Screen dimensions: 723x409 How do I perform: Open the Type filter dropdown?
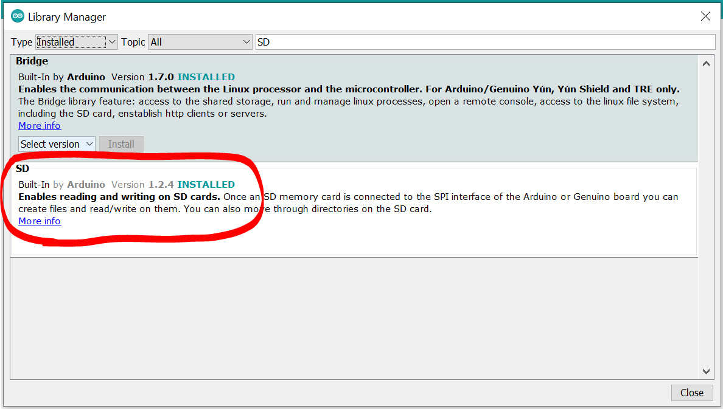click(x=73, y=42)
